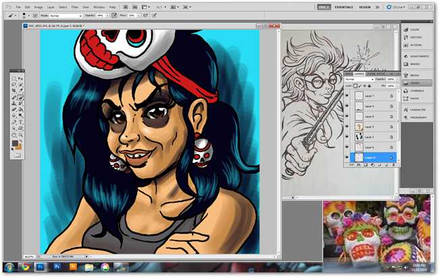The width and height of the screenshot is (439, 277).
Task: Select the Type tool
Action: click(x=20, y=122)
